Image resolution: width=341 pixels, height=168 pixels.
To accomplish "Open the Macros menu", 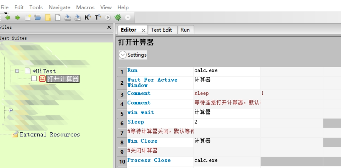I will (85, 7).
